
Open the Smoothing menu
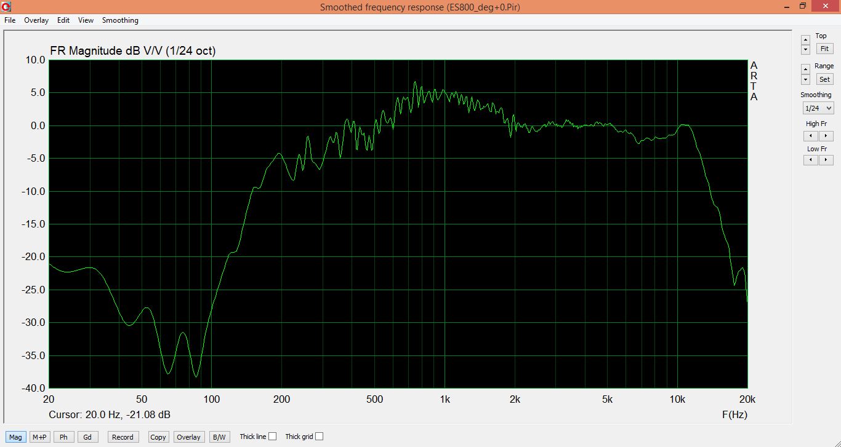coord(120,20)
